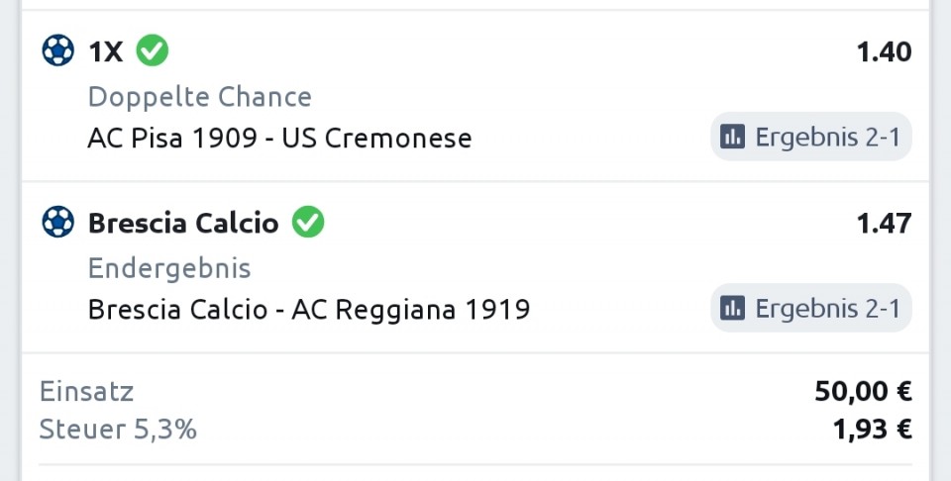This screenshot has width=951, height=481.
Task: Click the stats chart icon in Brescia result badge
Action: coord(733,309)
